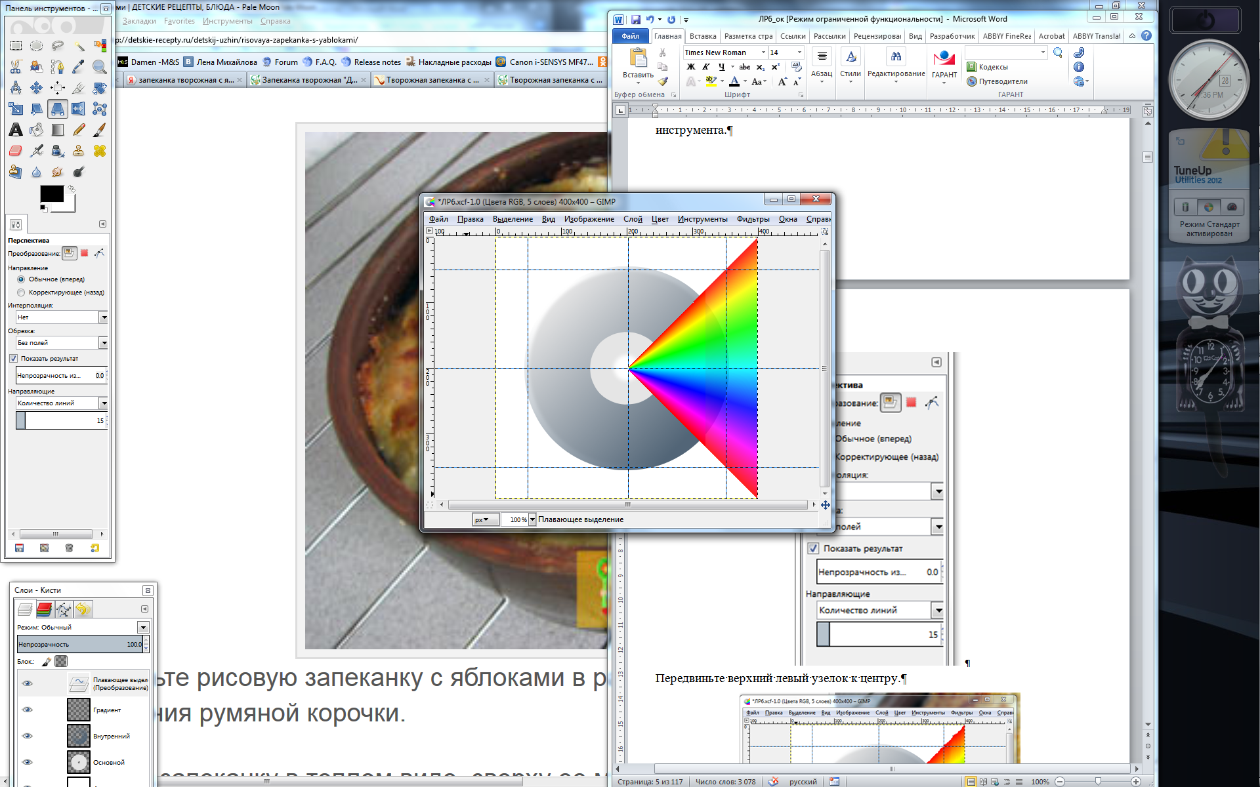
Task: Click Forum bookmark in Pale Moon
Action: pos(280,62)
